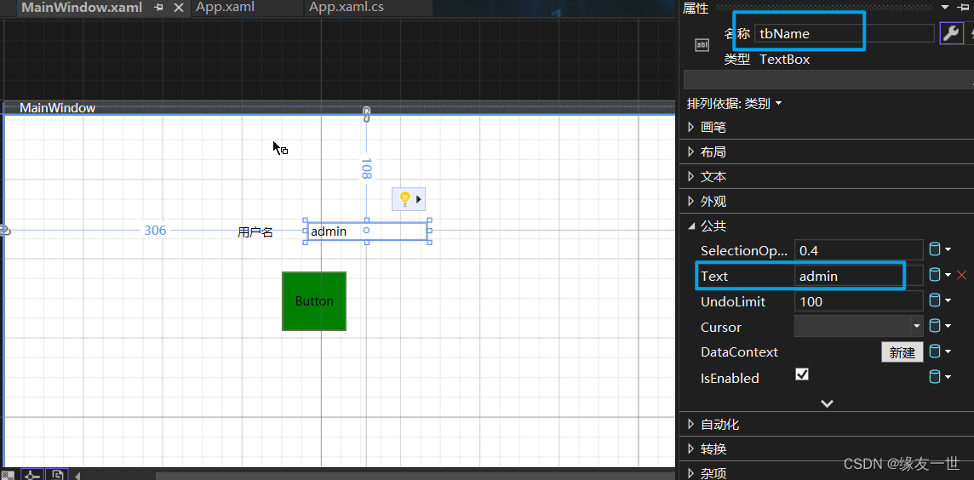
Task: Expand the 布局 property category
Action: coord(691,152)
